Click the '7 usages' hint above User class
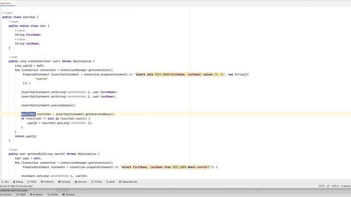This screenshot has width=351, height=197. point(14,22)
